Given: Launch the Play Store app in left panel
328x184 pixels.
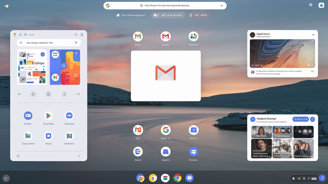Looking at the screenshot, I should point(48,115).
